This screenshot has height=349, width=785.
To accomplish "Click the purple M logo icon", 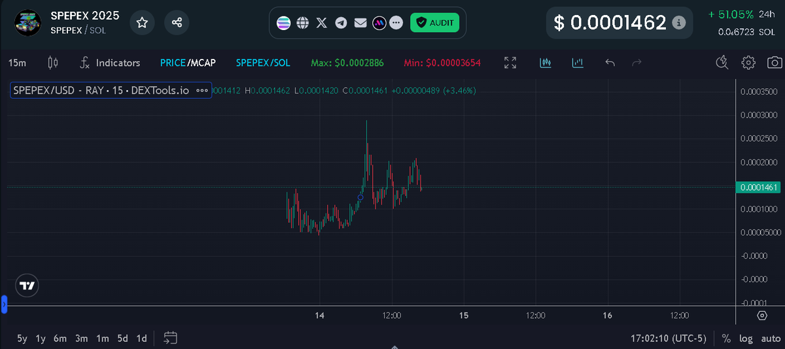I will click(379, 23).
